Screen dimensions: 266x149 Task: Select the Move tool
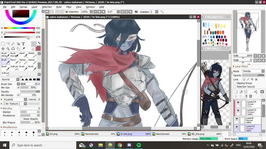click(x=3, y=49)
